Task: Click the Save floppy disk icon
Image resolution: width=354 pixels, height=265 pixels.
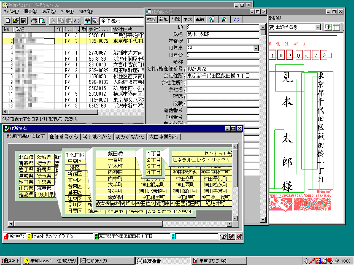Action: tap(24, 21)
